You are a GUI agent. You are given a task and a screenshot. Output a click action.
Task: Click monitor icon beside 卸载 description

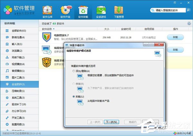[x=80, y=102]
